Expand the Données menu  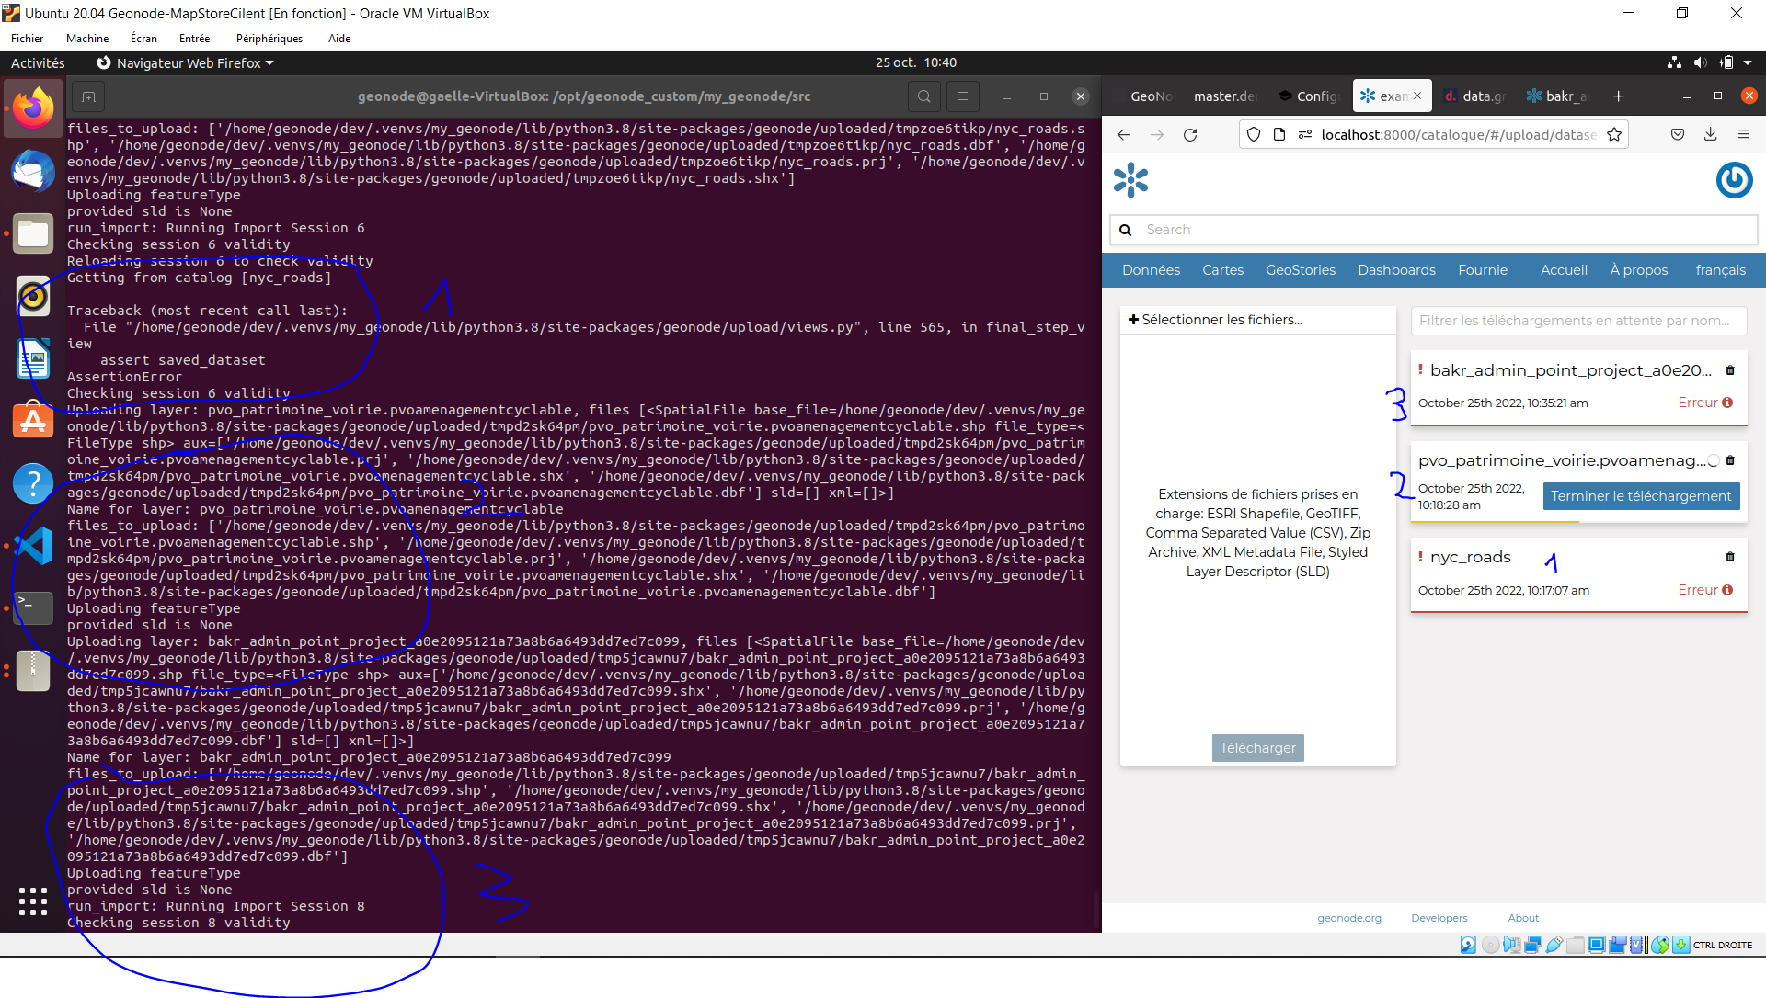click(x=1151, y=270)
